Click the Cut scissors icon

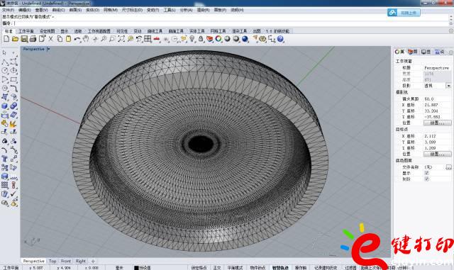pos(50,39)
